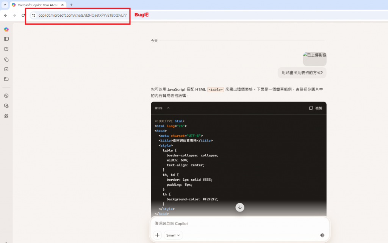Start voice input with the microphone waveform icon
Viewport: 388px width, 243px height.
click(322, 235)
